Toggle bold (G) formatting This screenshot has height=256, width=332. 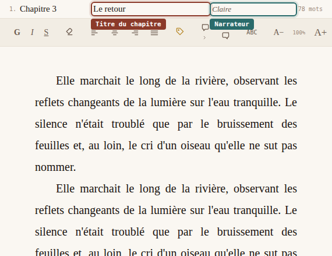17,32
